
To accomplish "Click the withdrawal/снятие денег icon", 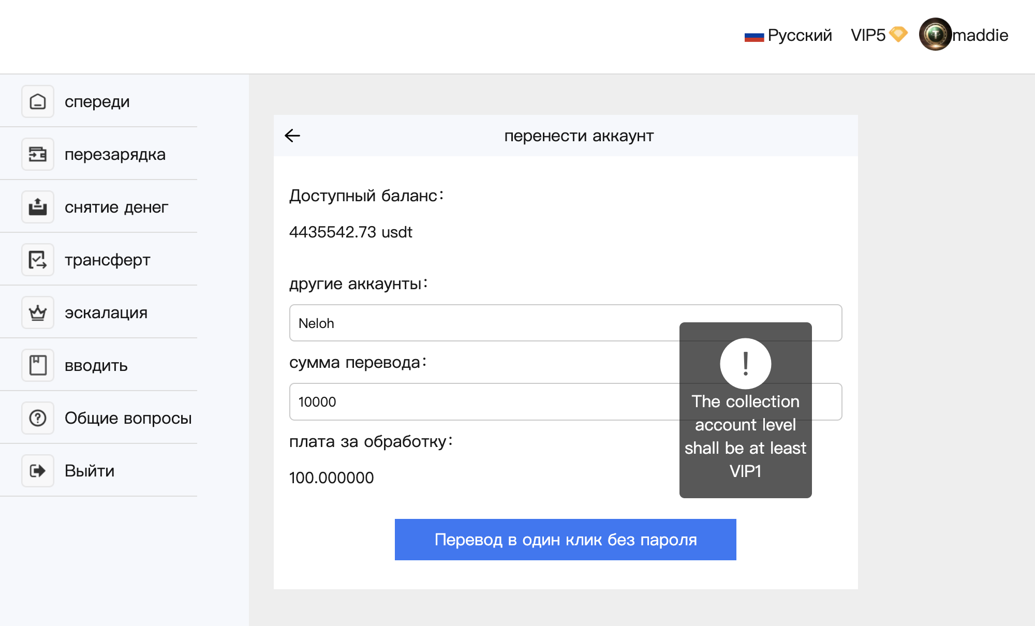I will 38,205.
